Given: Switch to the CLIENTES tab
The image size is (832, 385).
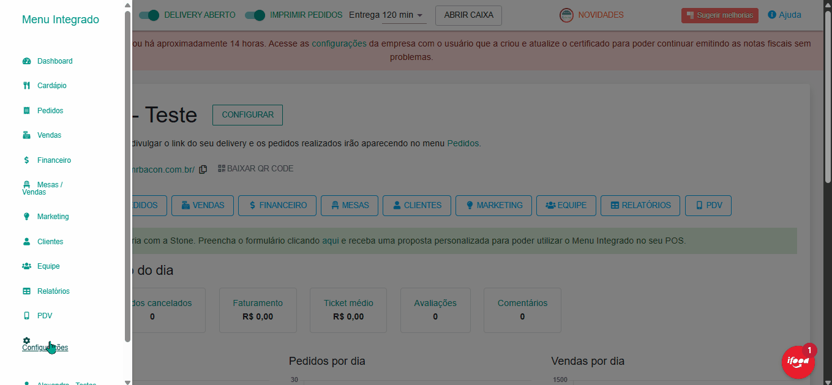Looking at the screenshot, I should tap(416, 205).
